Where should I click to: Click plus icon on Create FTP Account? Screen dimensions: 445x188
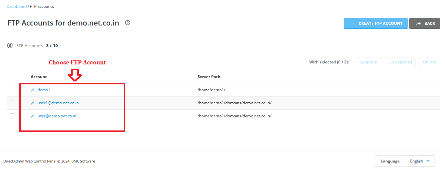(x=353, y=24)
